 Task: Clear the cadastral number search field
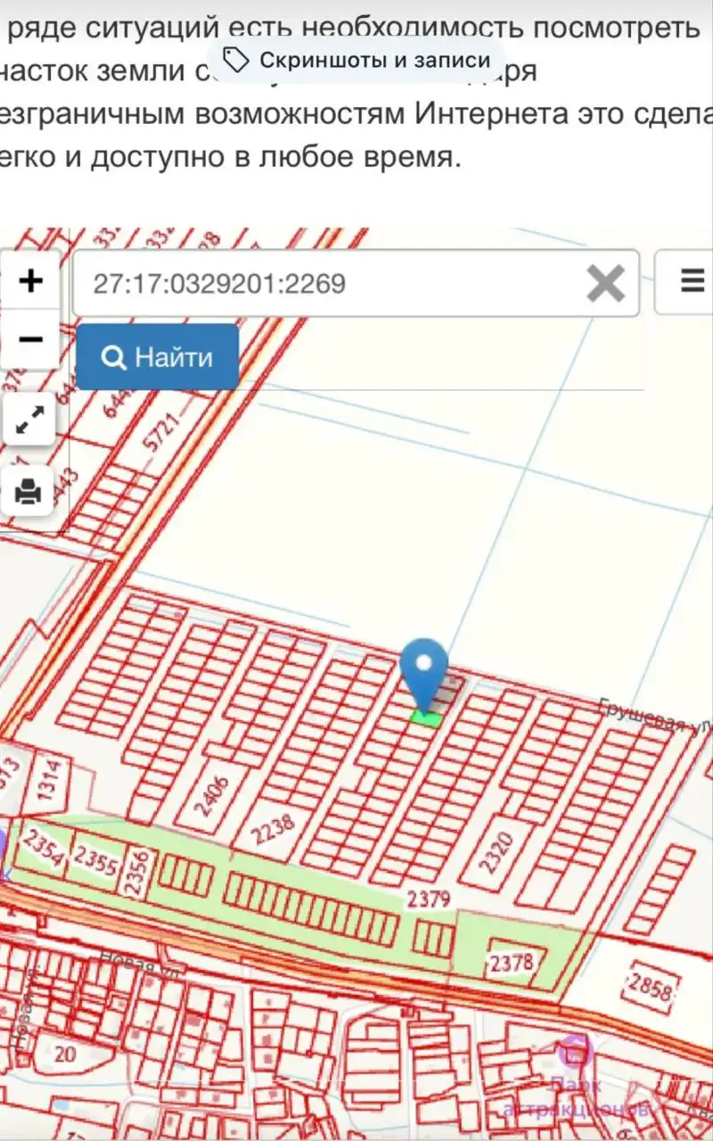[x=605, y=284]
